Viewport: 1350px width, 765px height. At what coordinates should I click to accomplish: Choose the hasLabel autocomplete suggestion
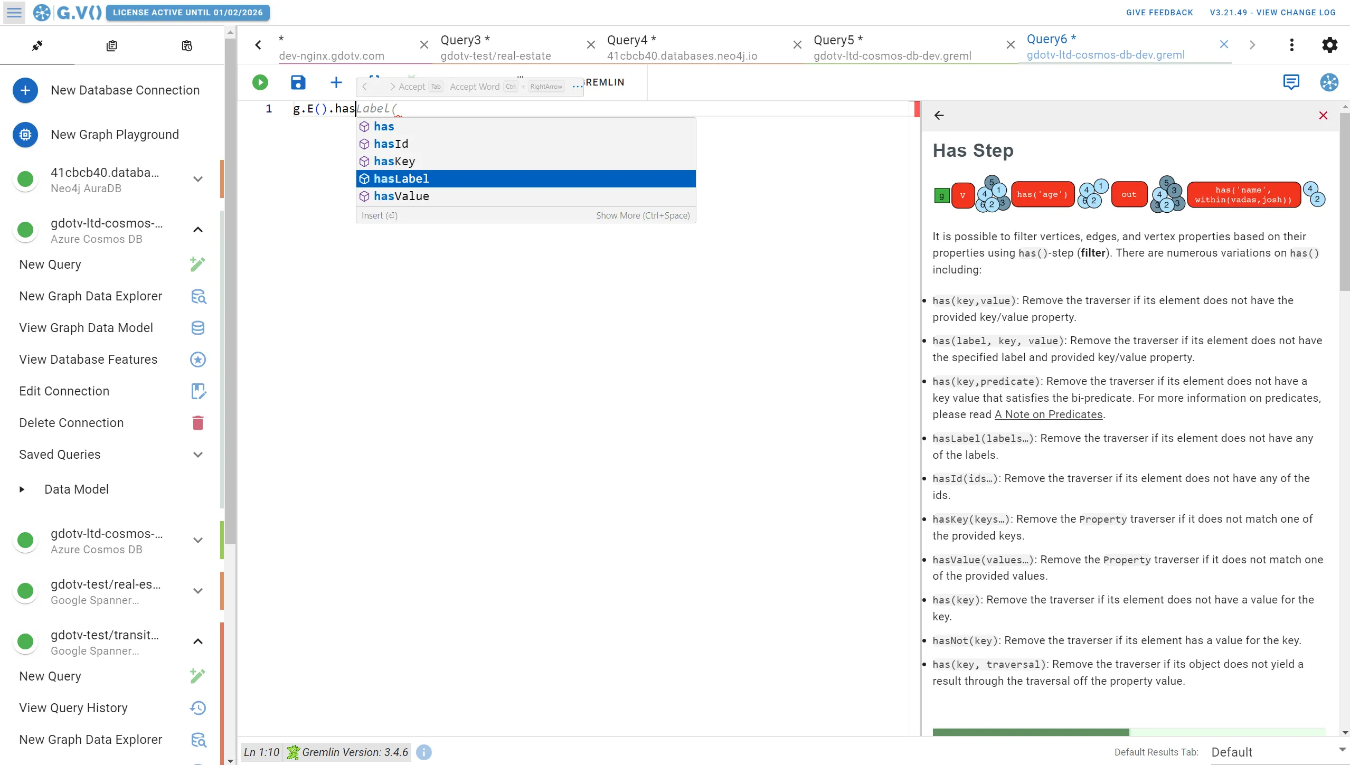pyautogui.click(x=526, y=178)
